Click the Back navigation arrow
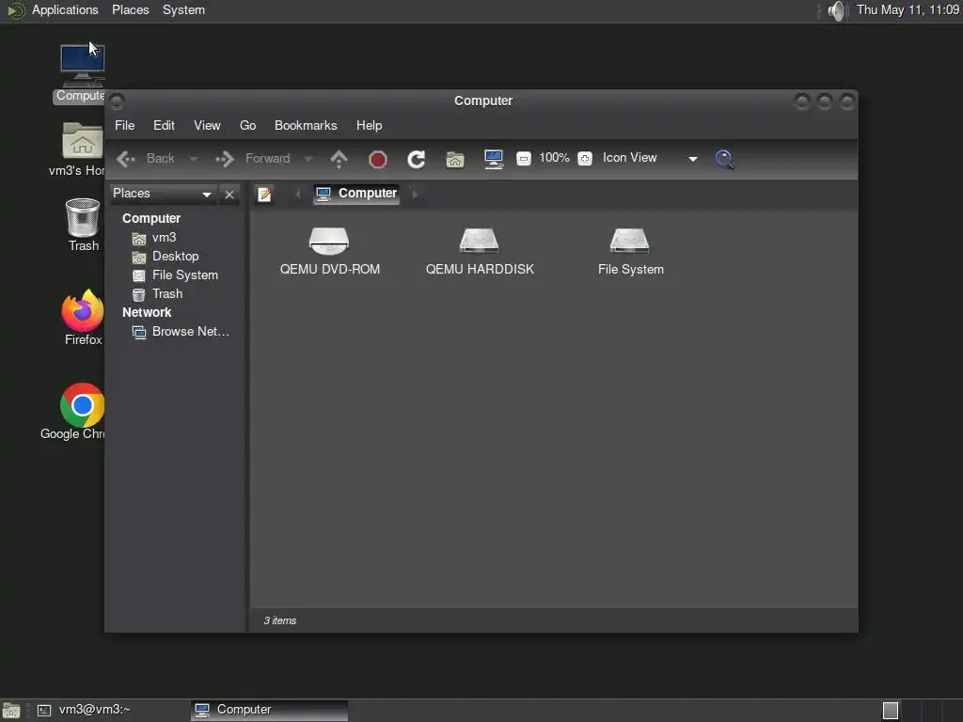963x722 pixels. pyautogui.click(x=126, y=159)
